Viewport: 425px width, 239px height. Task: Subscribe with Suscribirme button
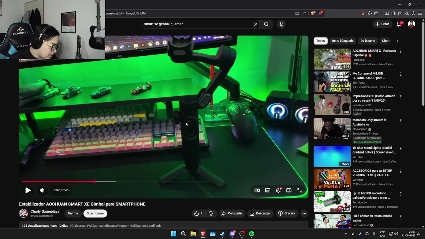pyautogui.click(x=95, y=213)
